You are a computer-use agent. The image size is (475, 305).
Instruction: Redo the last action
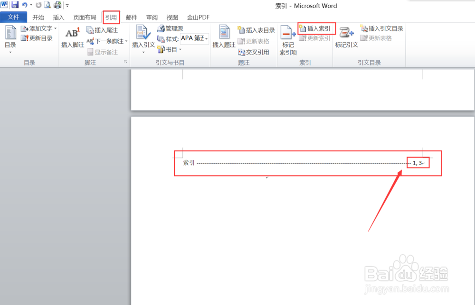coord(38,5)
